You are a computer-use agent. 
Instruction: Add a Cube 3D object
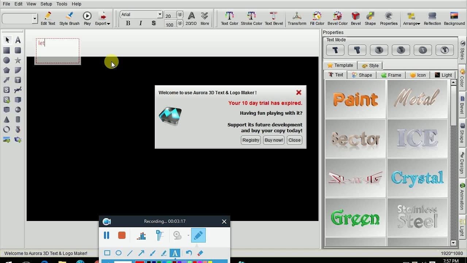click(x=18, y=100)
